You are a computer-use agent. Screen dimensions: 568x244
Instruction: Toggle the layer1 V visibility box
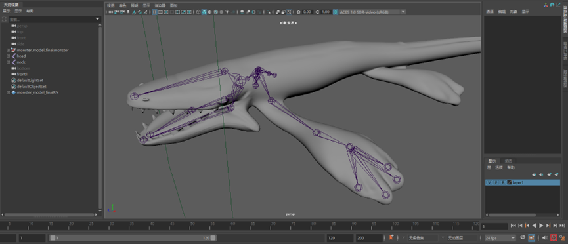pyautogui.click(x=489, y=183)
